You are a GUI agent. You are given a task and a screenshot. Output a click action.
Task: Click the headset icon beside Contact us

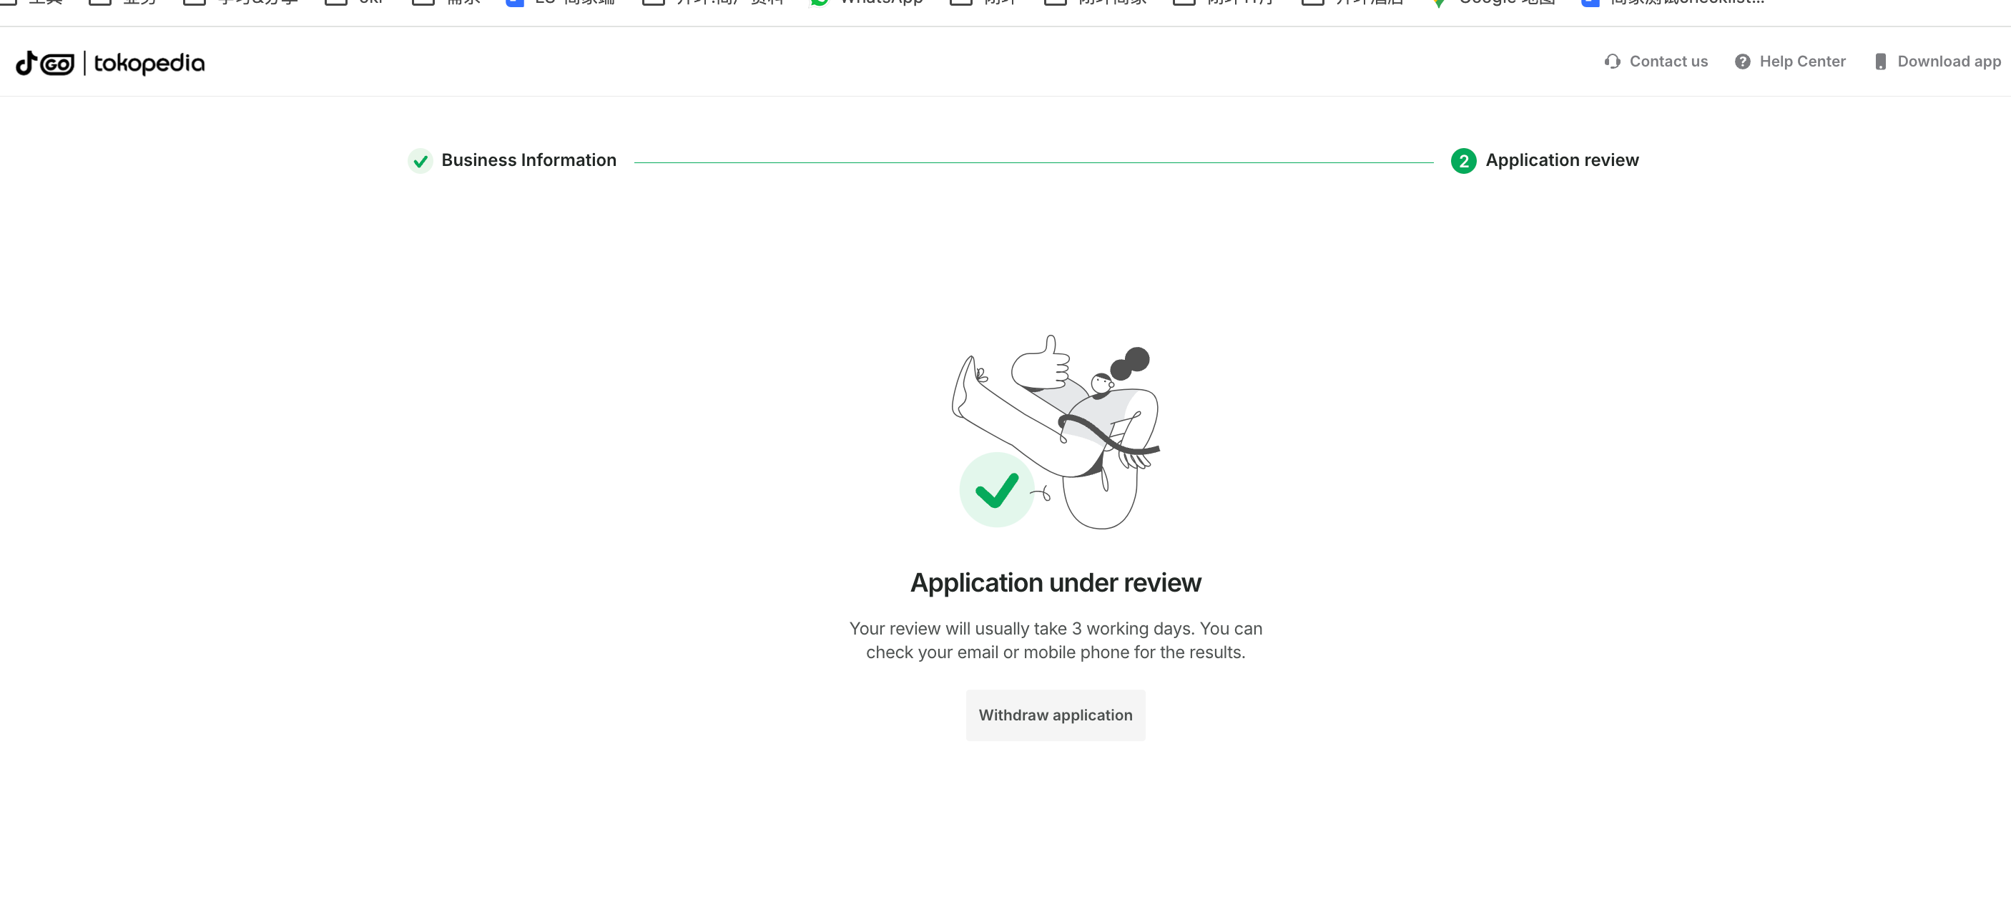tap(1612, 62)
